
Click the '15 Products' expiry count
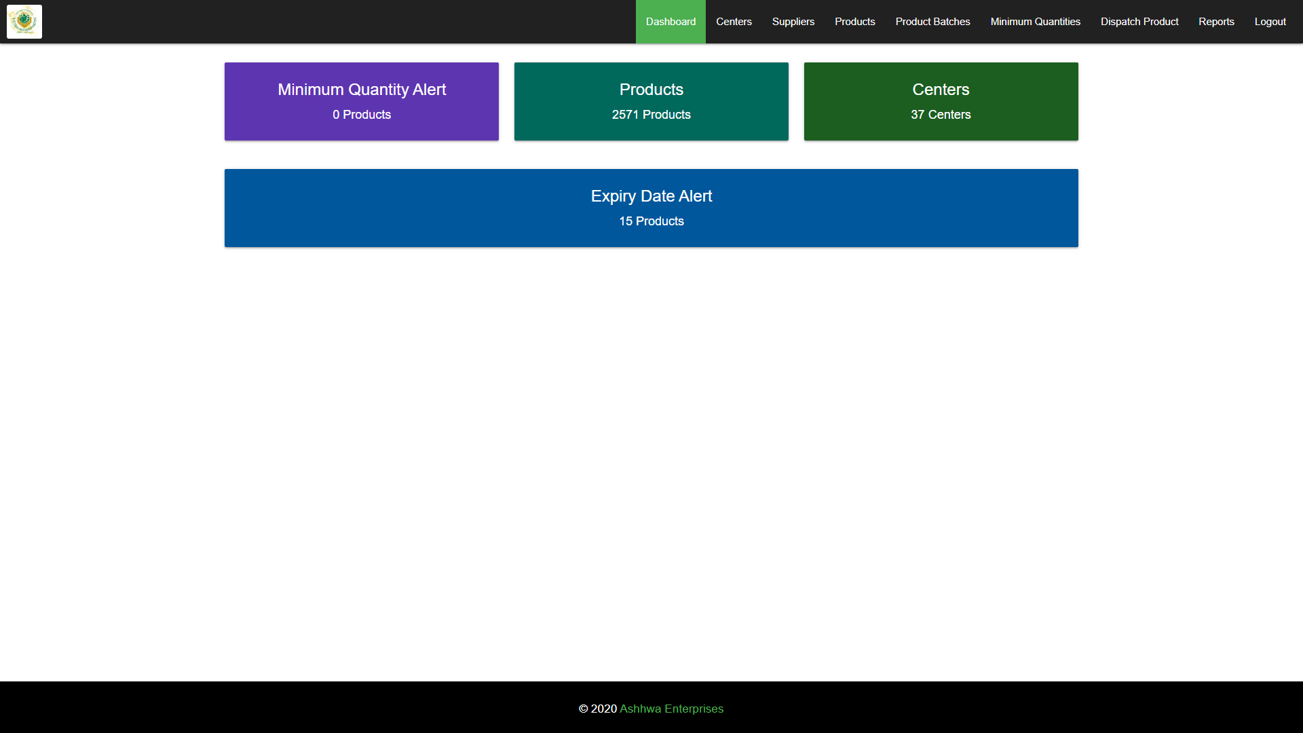651,221
